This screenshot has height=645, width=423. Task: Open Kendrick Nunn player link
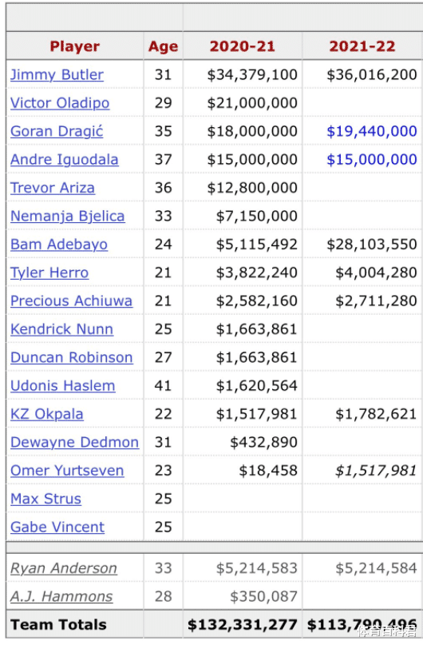pyautogui.click(x=61, y=329)
